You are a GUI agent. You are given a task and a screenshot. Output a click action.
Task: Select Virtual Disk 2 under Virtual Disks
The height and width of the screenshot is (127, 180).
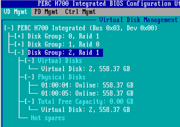click(85, 69)
